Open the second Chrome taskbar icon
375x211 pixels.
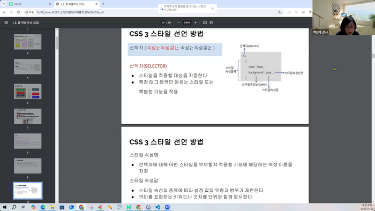pos(139,207)
